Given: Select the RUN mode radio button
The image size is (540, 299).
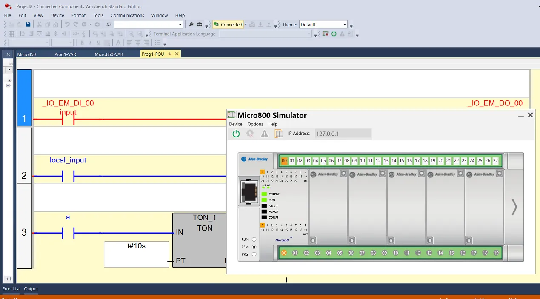Looking at the screenshot, I should tap(254, 239).
